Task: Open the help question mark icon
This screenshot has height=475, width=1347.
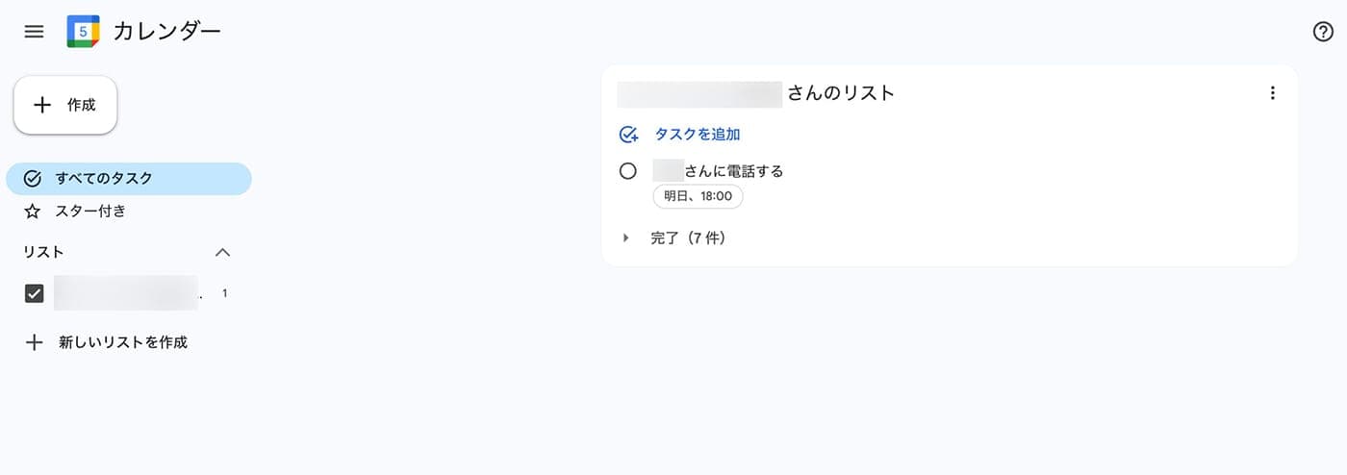Action: (x=1324, y=32)
